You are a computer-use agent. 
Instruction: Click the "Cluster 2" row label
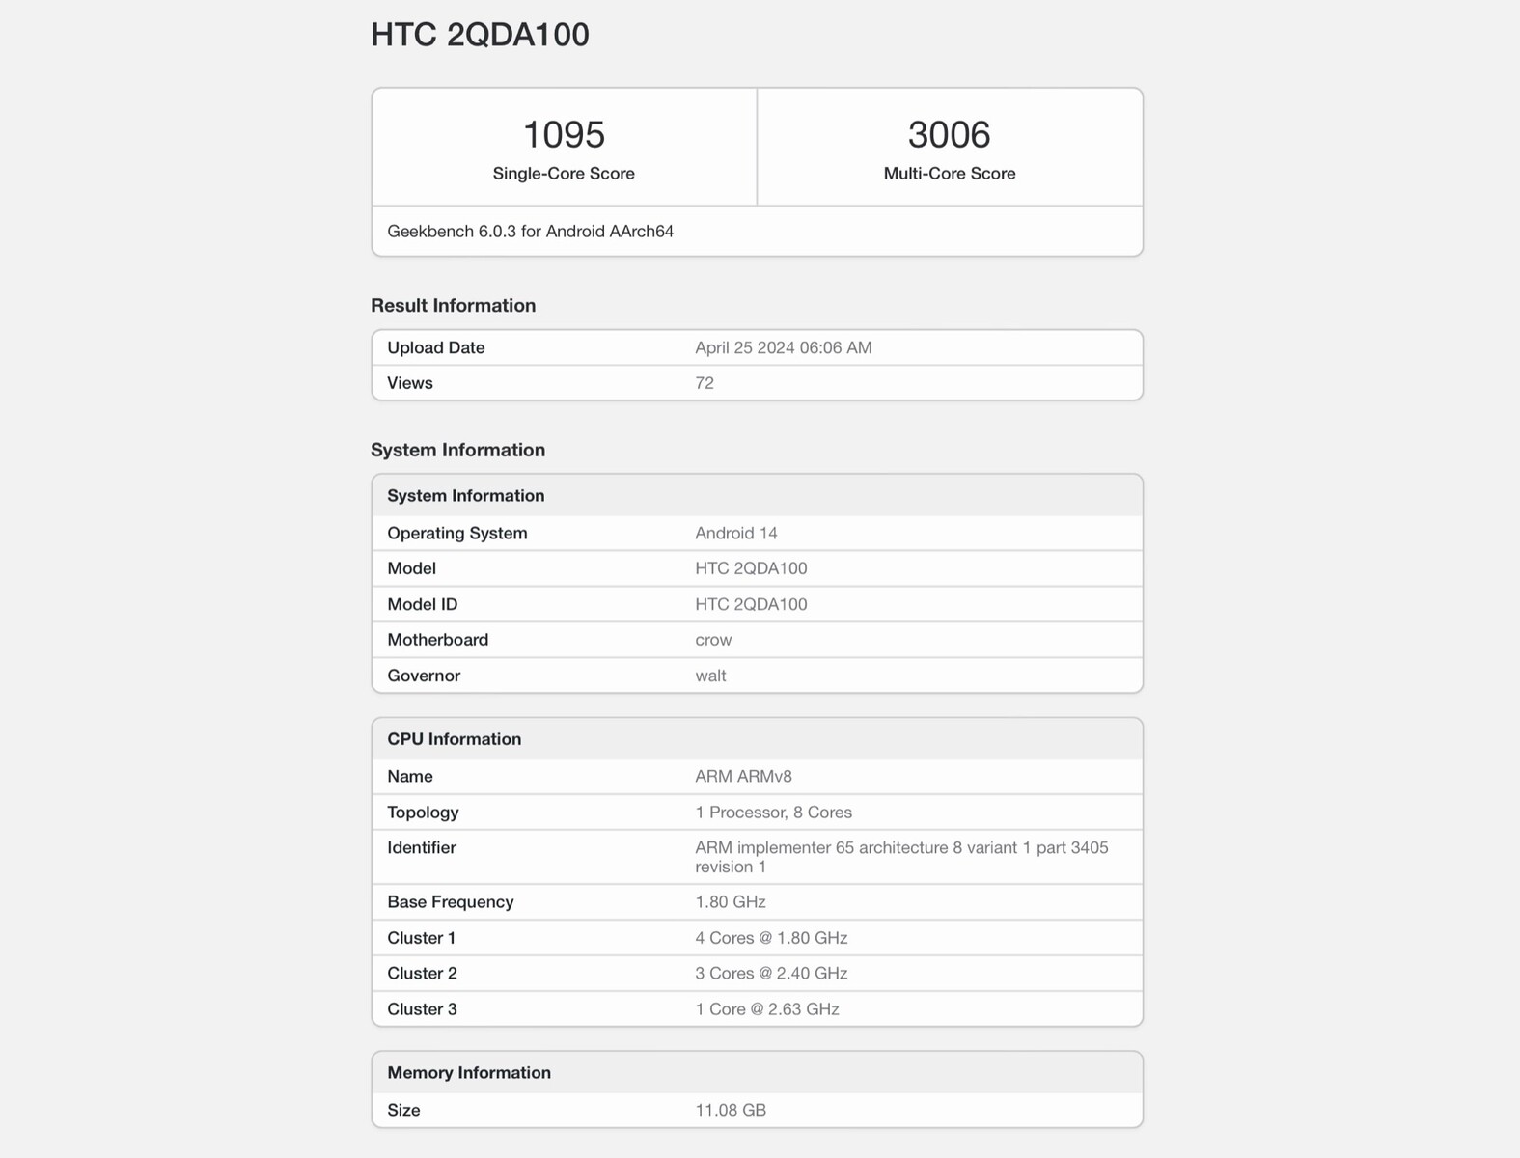pos(423,974)
